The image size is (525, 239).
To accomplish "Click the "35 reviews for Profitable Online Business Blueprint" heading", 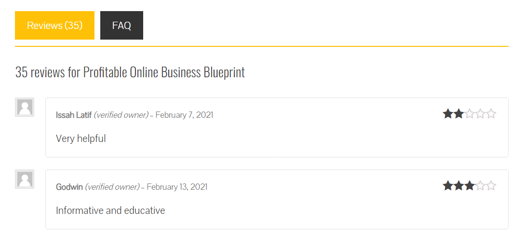I will click(x=130, y=72).
